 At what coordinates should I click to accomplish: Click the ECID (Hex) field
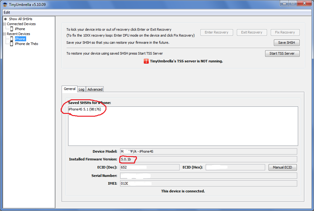click(235, 167)
